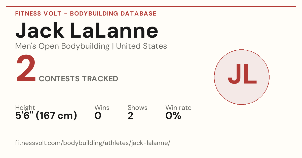Click the Win rate label
302x158 pixels.
pos(178,108)
